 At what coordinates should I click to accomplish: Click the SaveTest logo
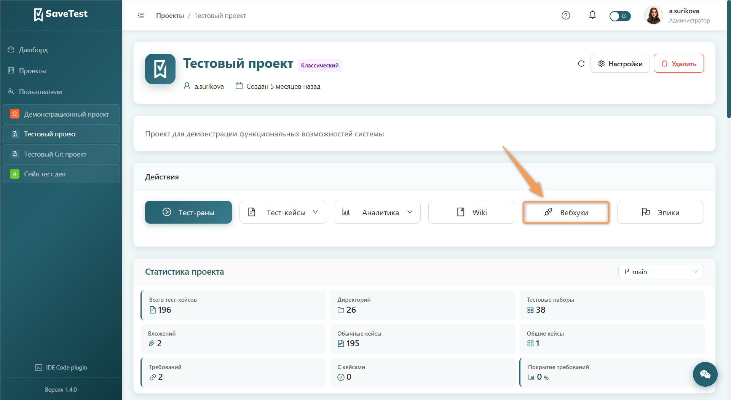click(61, 14)
